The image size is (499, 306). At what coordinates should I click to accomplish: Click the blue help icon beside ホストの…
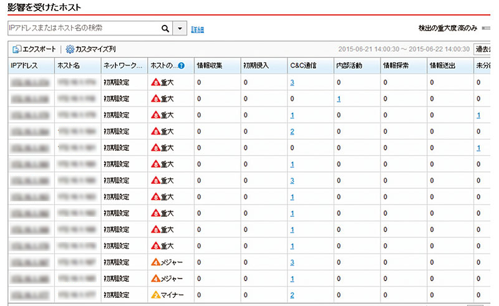coord(181,65)
